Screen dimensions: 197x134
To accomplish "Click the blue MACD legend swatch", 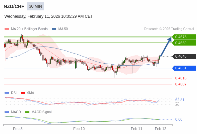I will (7, 112).
